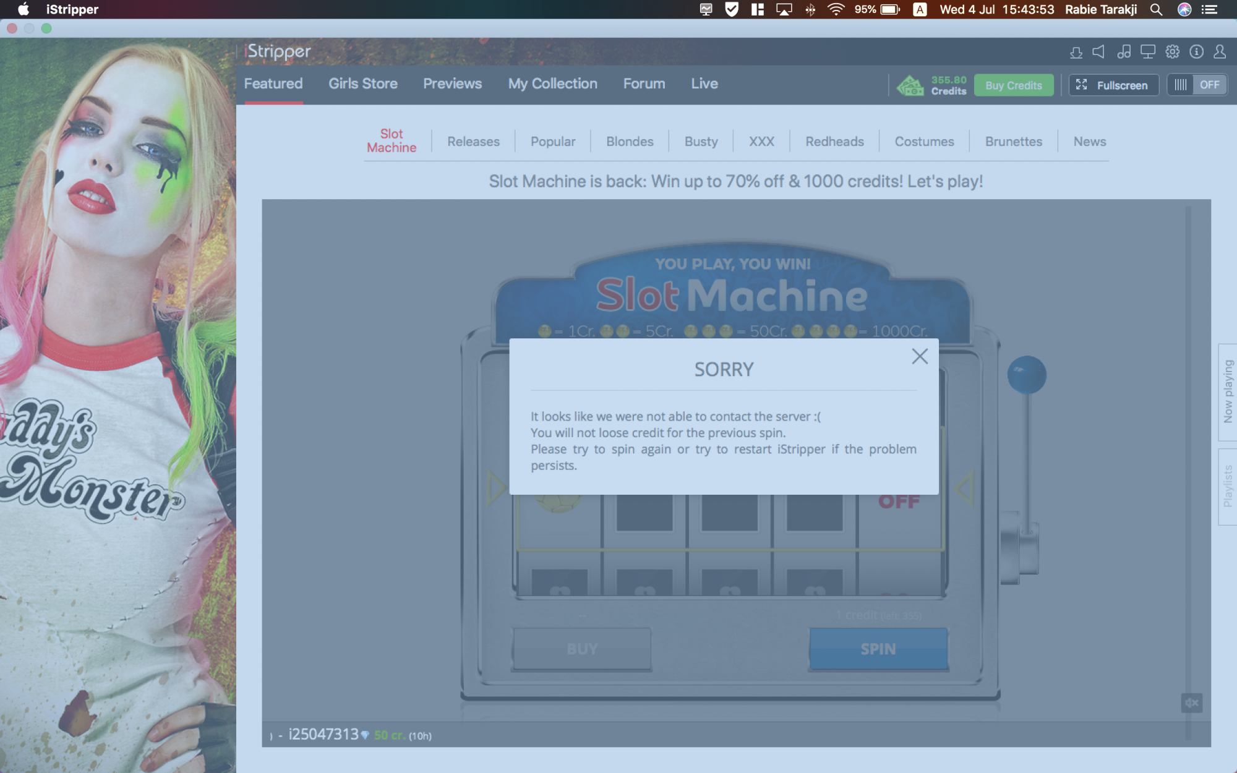This screenshot has height=773, width=1237.
Task: Click the info circle icon
Action: click(1197, 51)
